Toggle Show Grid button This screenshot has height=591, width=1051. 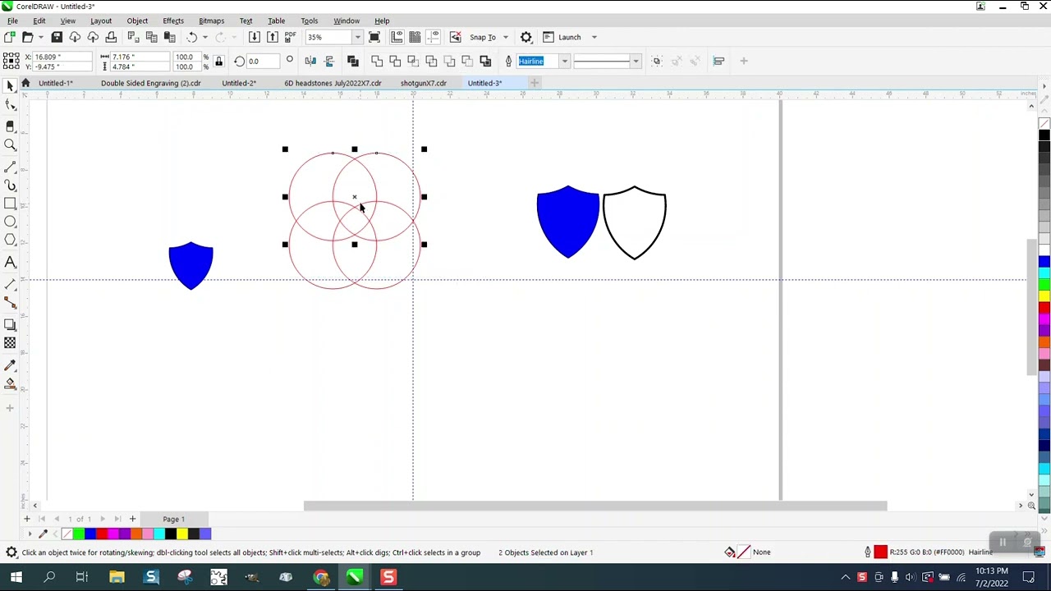tap(415, 37)
